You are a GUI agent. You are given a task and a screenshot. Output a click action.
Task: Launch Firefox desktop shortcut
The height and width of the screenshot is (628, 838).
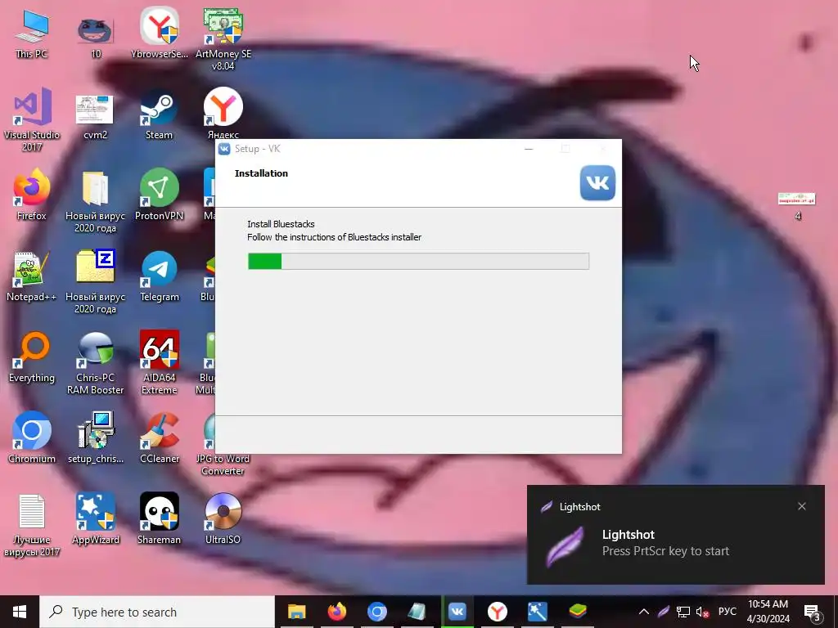(x=32, y=195)
